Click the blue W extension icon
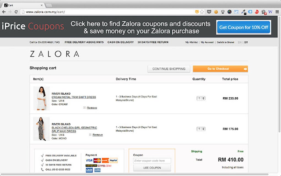Viewport: 281px width, 176px height. 271,12
